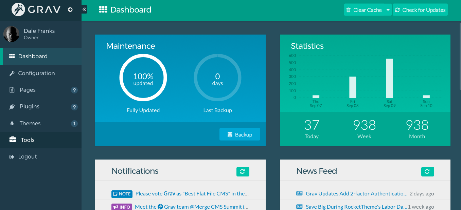Click the header Dashboard grid icon
The height and width of the screenshot is (210, 461).
(103, 9)
